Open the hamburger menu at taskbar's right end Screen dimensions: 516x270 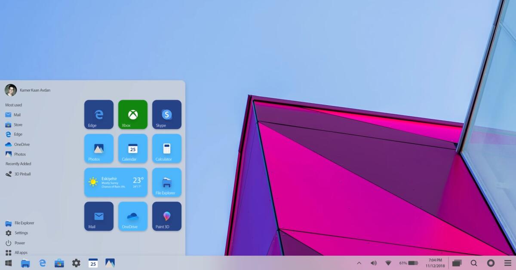[508, 262]
